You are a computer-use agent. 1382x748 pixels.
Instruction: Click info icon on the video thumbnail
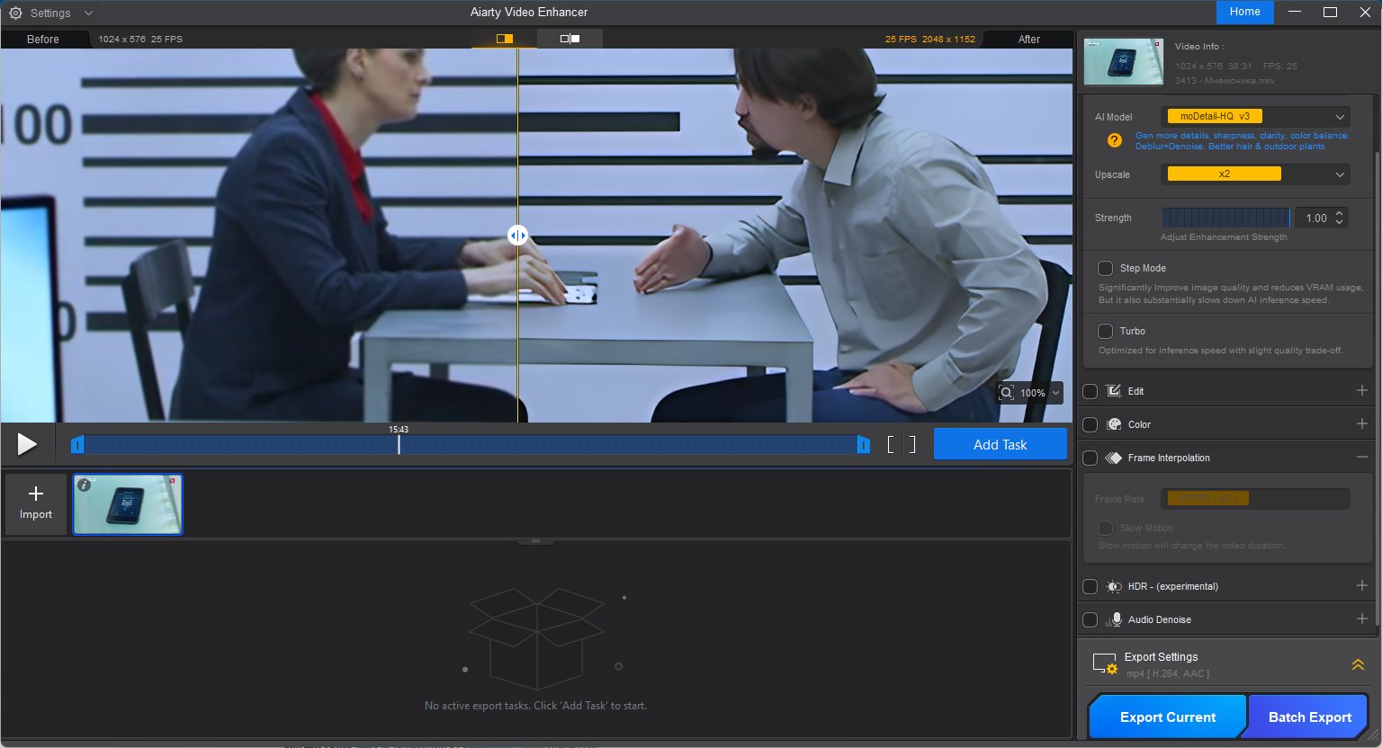[x=84, y=485]
